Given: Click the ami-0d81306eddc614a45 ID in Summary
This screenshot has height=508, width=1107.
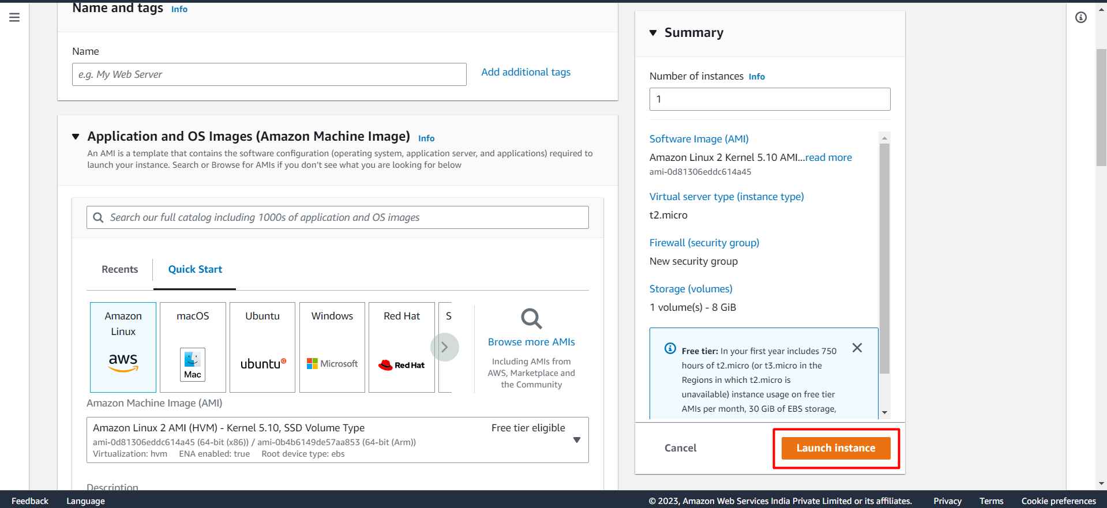Looking at the screenshot, I should (x=700, y=172).
